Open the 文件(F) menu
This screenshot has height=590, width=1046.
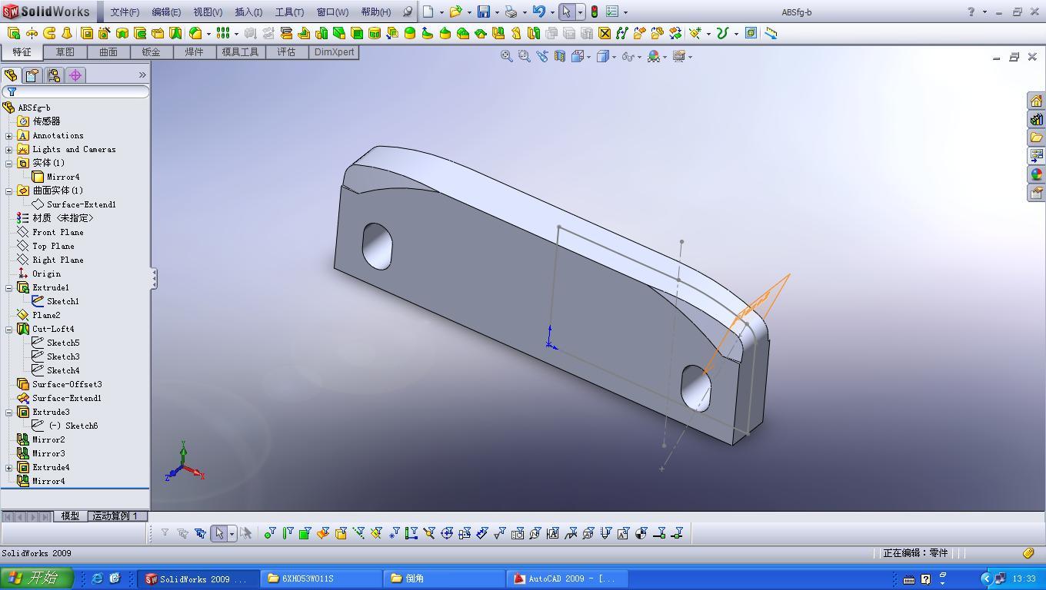pyautogui.click(x=125, y=12)
